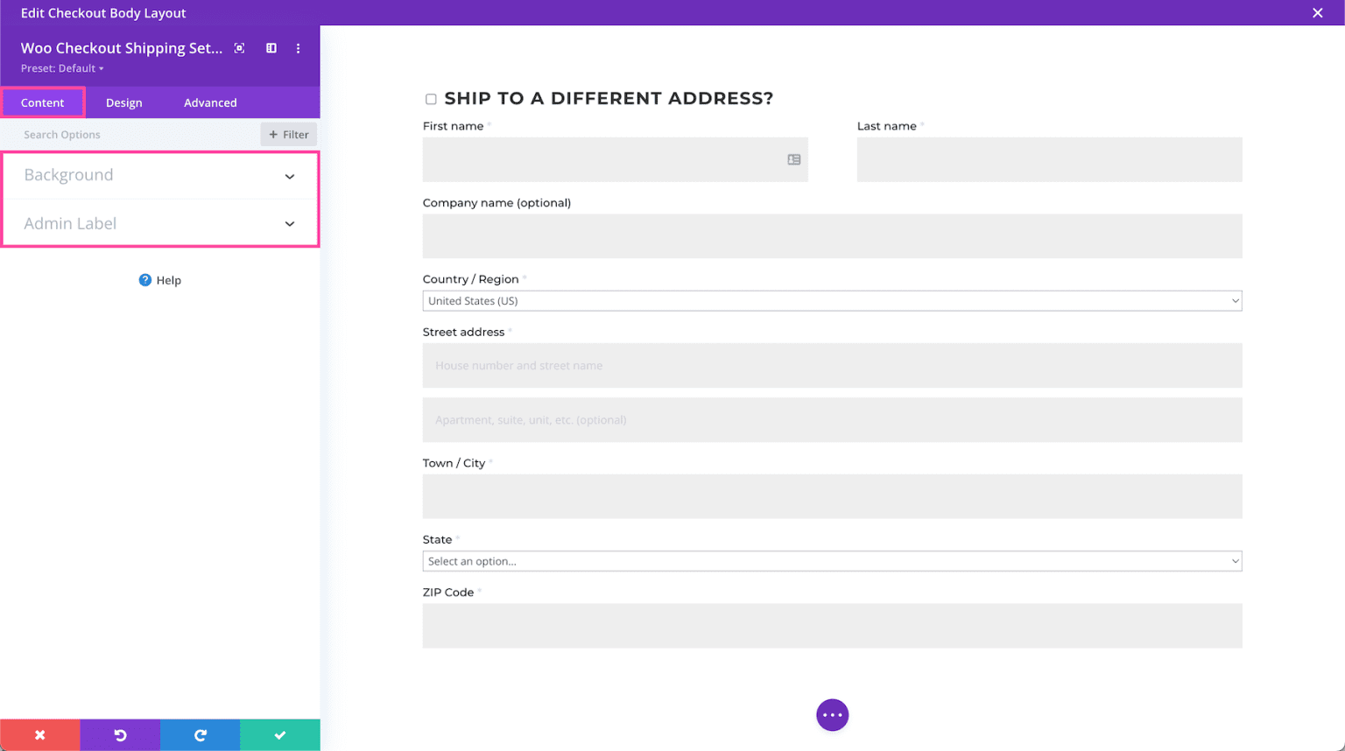Discard changes via the red X icon
Screen dimensions: 1345x751
click(39, 734)
